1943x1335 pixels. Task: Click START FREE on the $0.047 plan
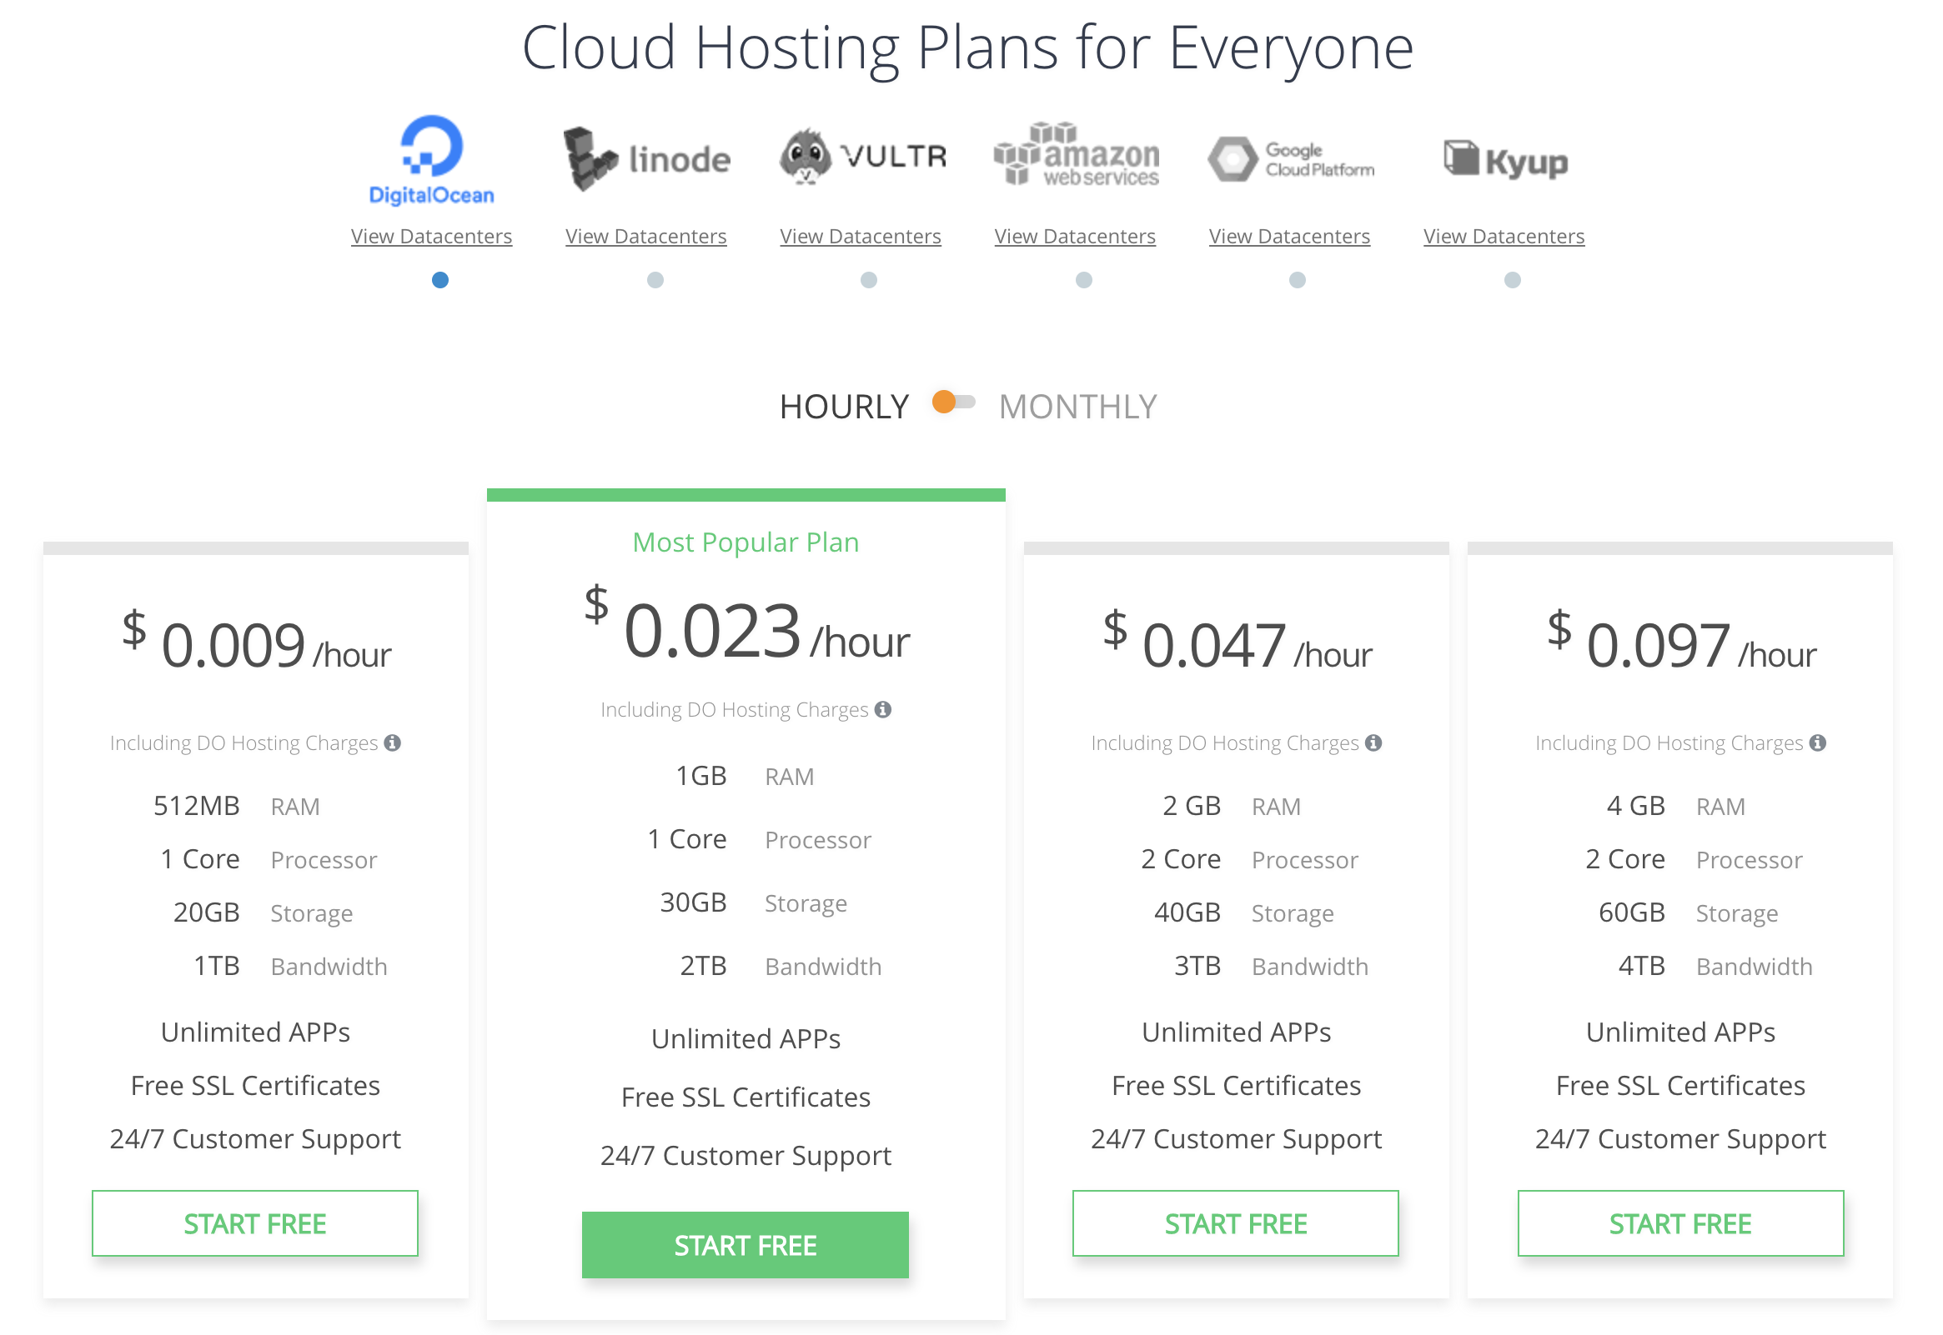point(1237,1225)
